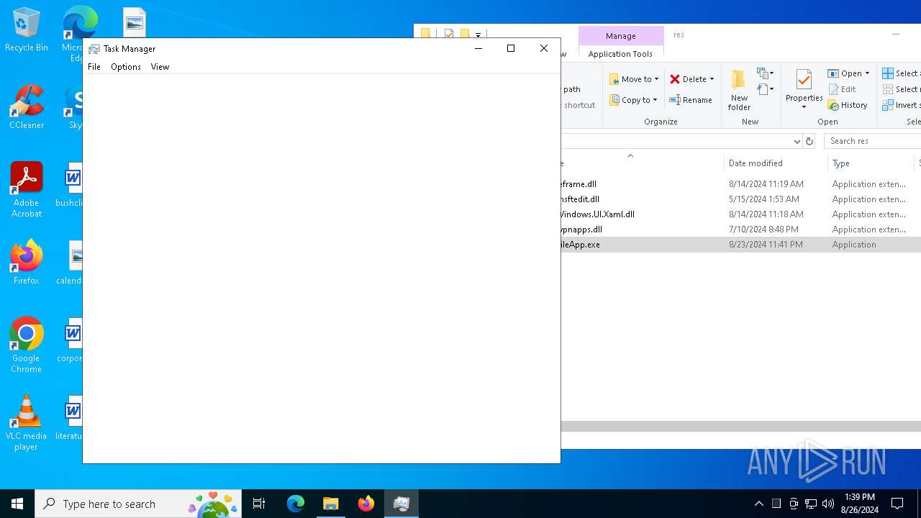Select the file dated 5/15/2024 1:53 AM

coord(741,199)
